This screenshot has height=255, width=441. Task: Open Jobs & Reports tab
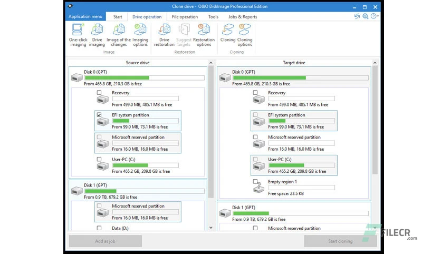243,17
